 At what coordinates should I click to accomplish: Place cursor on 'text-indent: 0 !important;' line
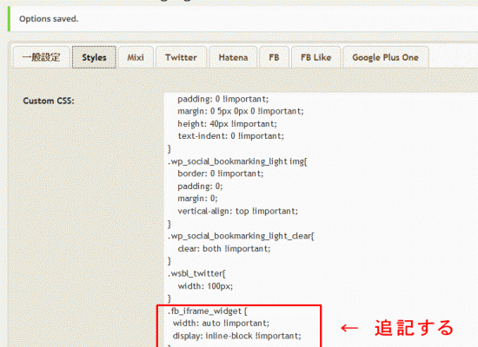coord(231,135)
